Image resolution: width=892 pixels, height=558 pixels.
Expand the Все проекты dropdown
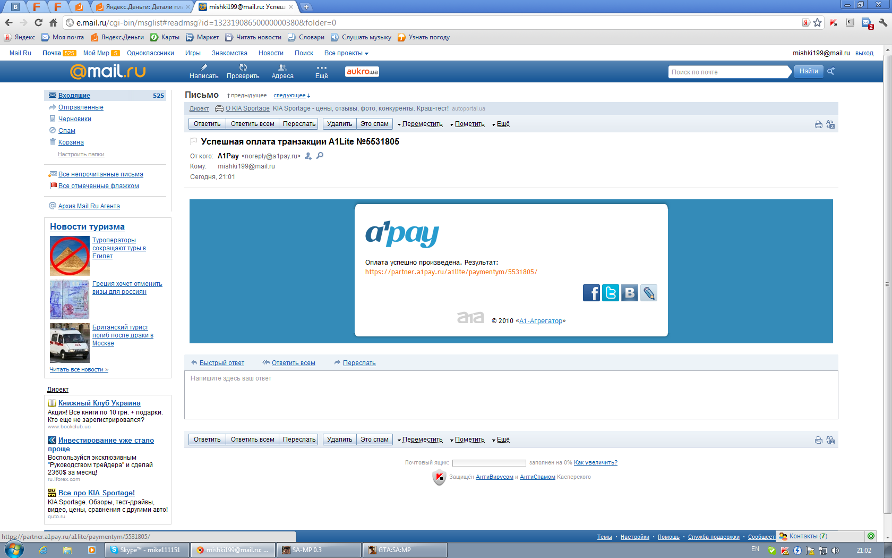click(346, 53)
